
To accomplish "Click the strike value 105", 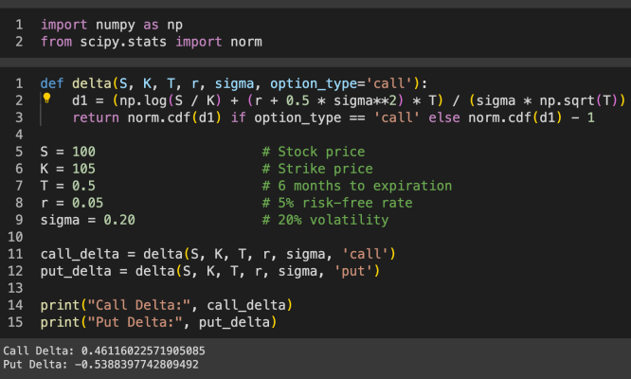I will coord(83,169).
